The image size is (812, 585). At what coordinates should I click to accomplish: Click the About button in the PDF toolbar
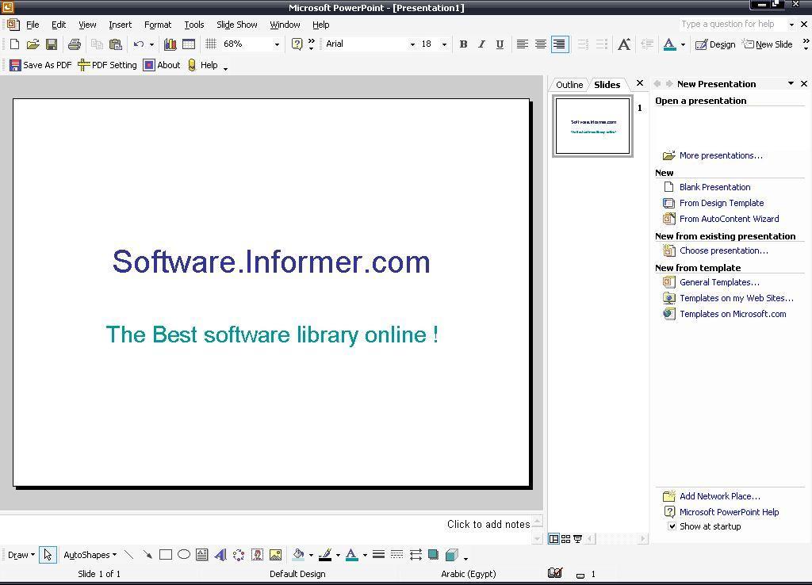click(x=162, y=65)
